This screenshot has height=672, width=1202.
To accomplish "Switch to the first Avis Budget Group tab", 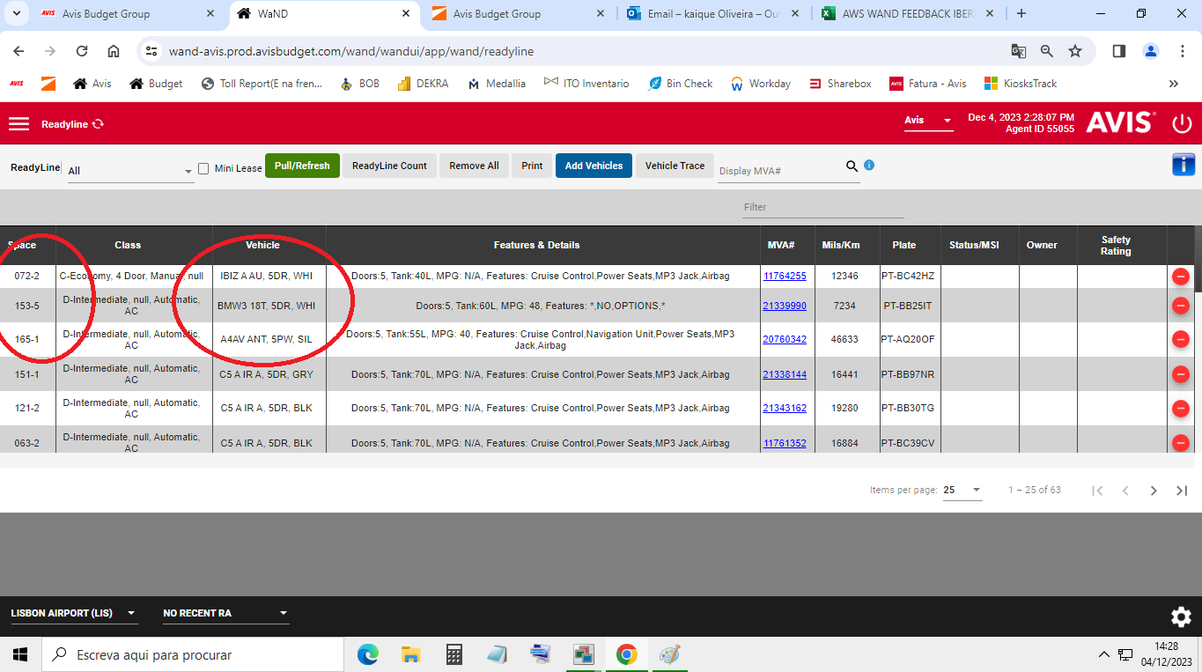I will click(x=128, y=14).
